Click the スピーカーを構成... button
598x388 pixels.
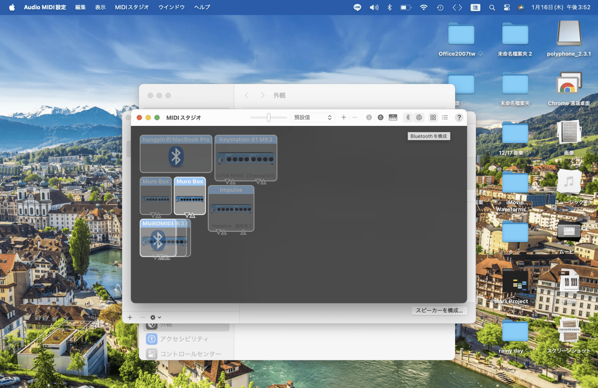[439, 310]
